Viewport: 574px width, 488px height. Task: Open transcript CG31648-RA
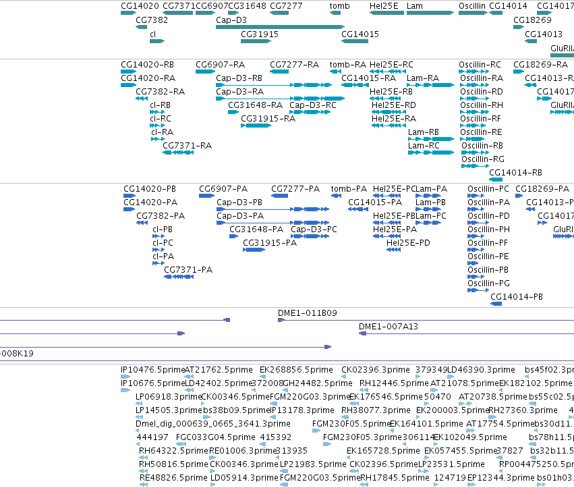[255, 105]
